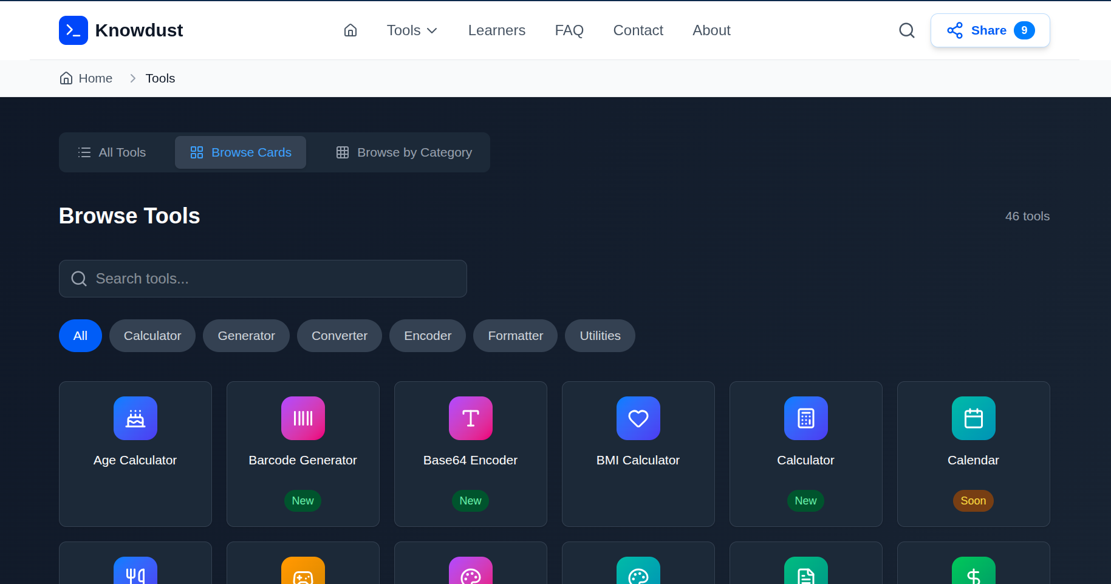Viewport: 1111px width, 584px height.
Task: Click the purple palette tool icon
Action: click(471, 571)
